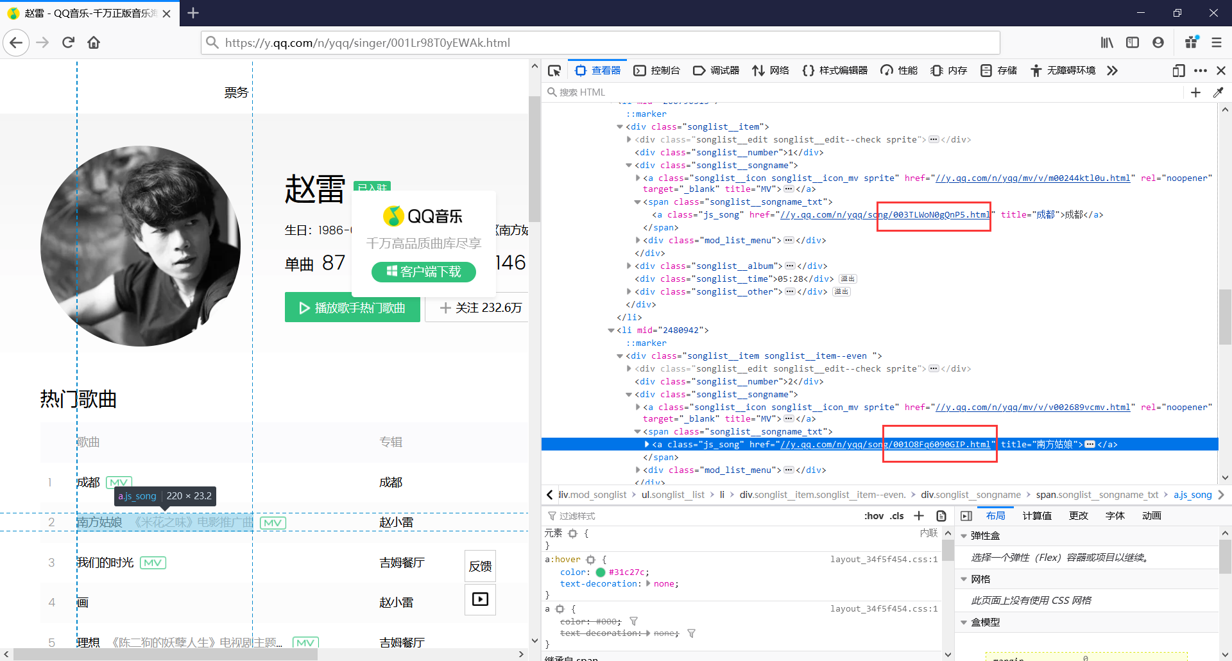Go to the browser home page icon
This screenshot has width=1232, height=661.
pyautogui.click(x=94, y=43)
